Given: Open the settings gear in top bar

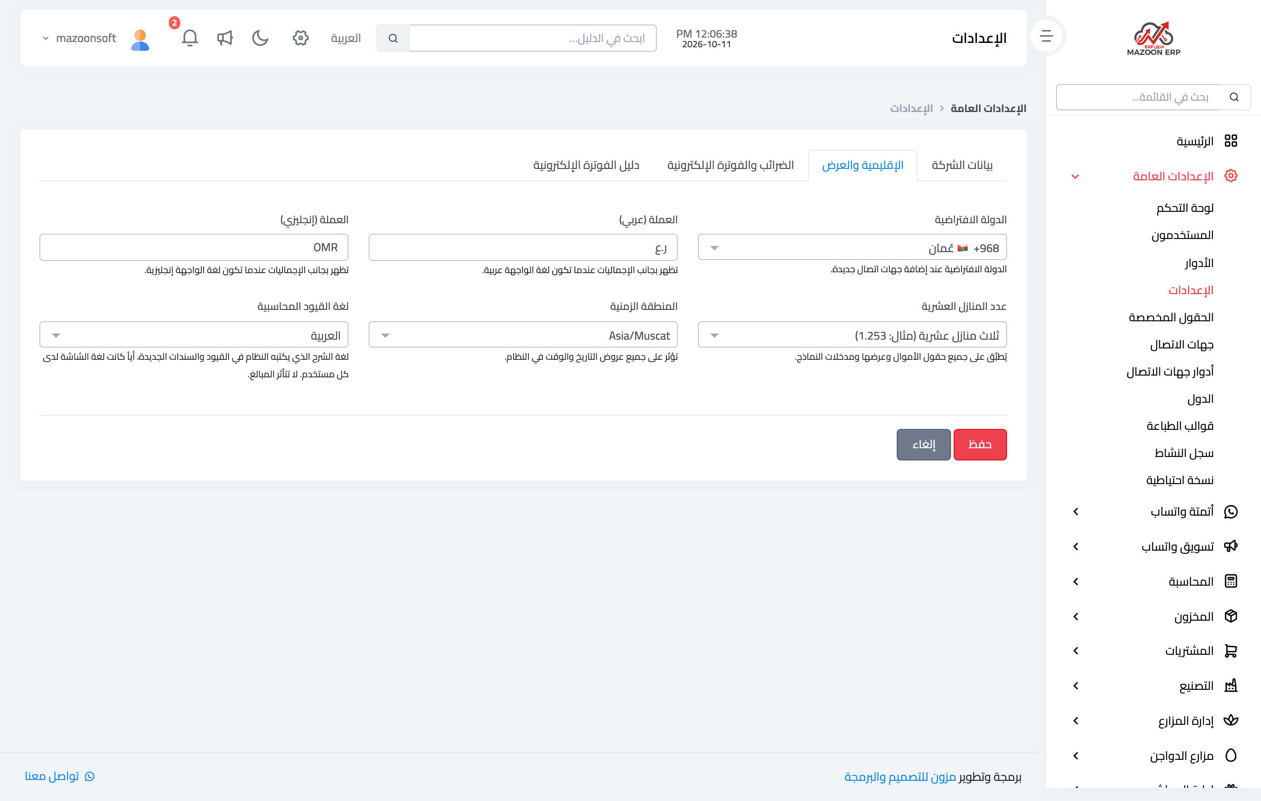Looking at the screenshot, I should [301, 38].
